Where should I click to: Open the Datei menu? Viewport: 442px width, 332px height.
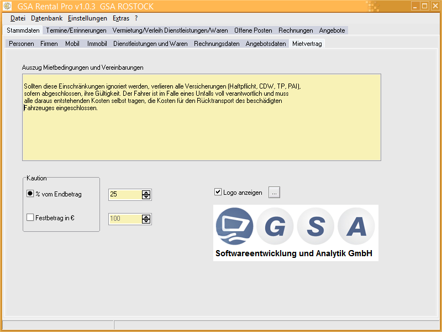(x=18, y=18)
